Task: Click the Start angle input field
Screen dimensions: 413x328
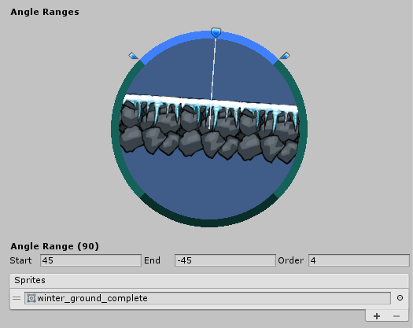Action: (90, 260)
